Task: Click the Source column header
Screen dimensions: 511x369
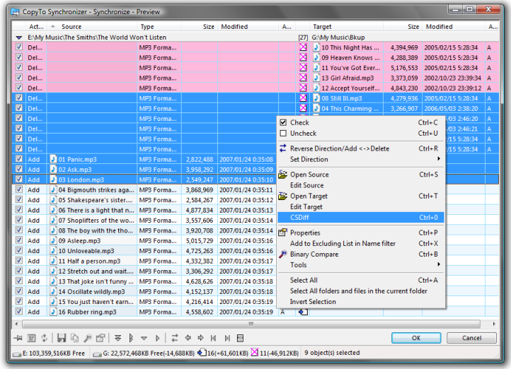Action: (71, 27)
